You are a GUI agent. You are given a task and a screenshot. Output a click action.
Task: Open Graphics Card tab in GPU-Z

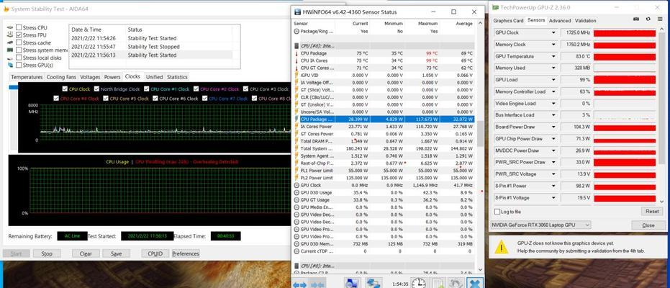point(508,20)
